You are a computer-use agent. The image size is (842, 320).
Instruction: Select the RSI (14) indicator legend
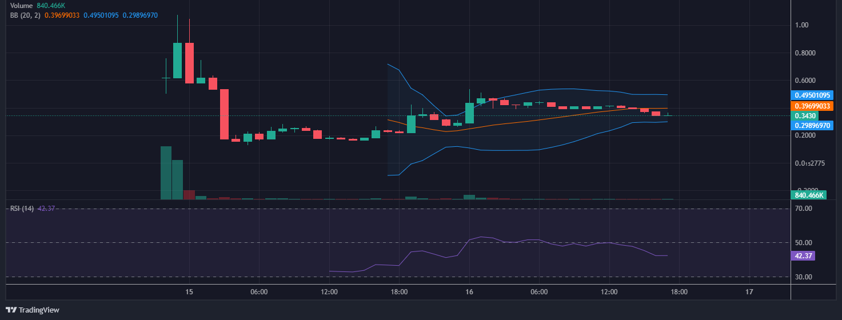22,209
